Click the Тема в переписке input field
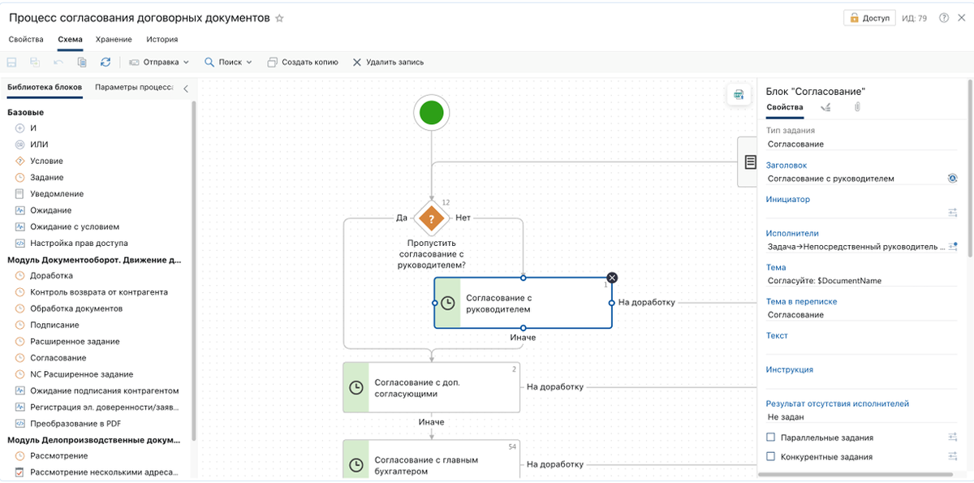 pyautogui.click(x=862, y=315)
